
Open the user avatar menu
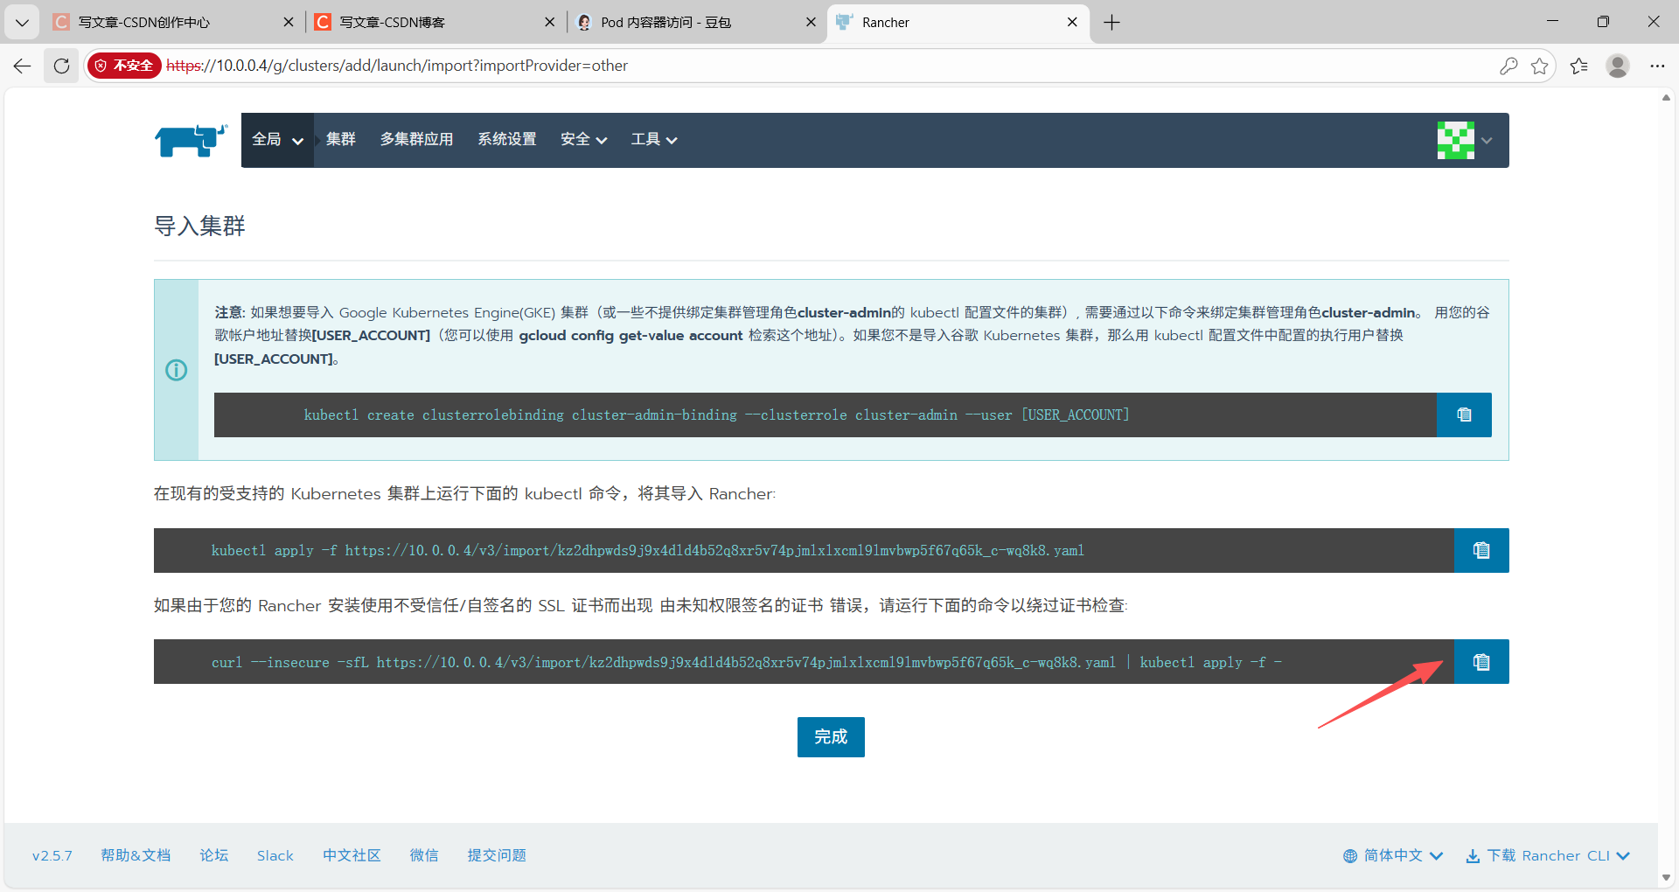pos(1456,140)
